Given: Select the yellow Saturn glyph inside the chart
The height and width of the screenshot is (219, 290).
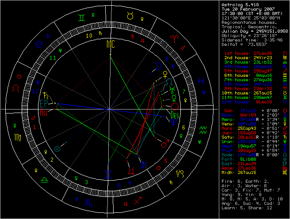Looking at the screenshot, I should (45, 95).
